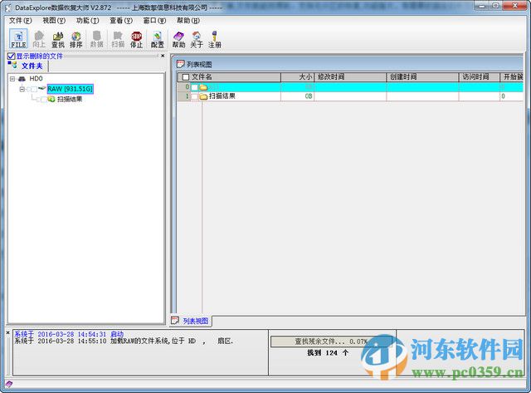
Task: Click the 向上 (up) toolbar icon
Action: pos(39,39)
